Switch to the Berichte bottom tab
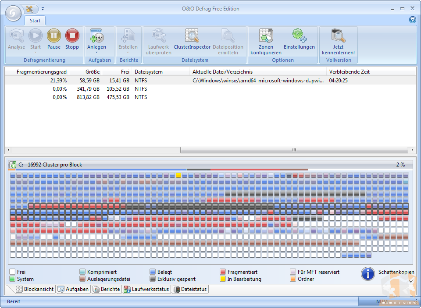This screenshot has width=421, height=308. click(106, 289)
